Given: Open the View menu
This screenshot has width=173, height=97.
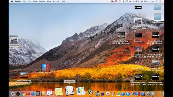Looking at the screenshot, I should click(x=49, y=1).
